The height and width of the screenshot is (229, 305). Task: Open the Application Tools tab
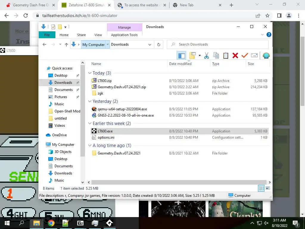pos(124,35)
